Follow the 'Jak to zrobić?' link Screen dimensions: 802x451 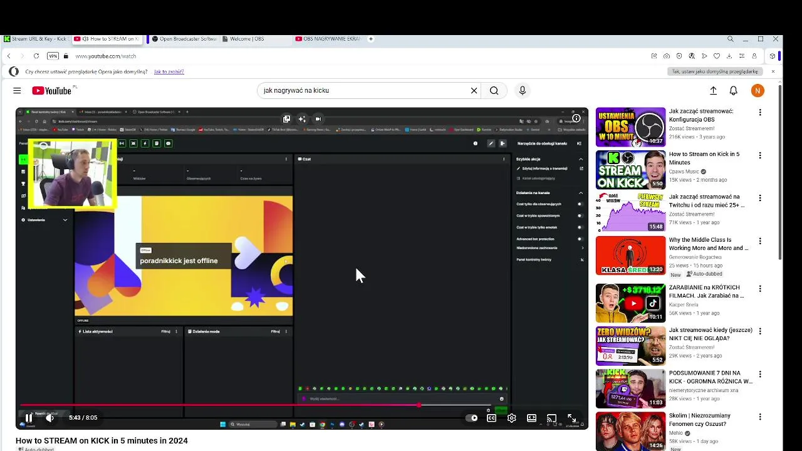[x=169, y=72]
